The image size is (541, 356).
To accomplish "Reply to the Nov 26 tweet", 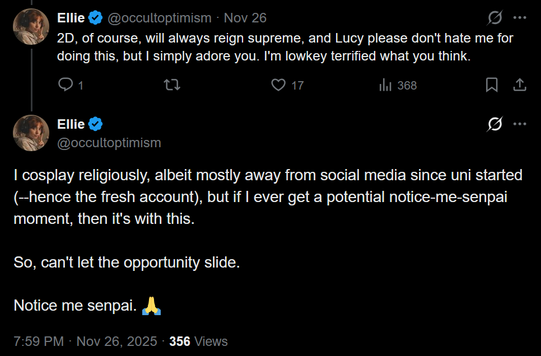I will (x=66, y=85).
